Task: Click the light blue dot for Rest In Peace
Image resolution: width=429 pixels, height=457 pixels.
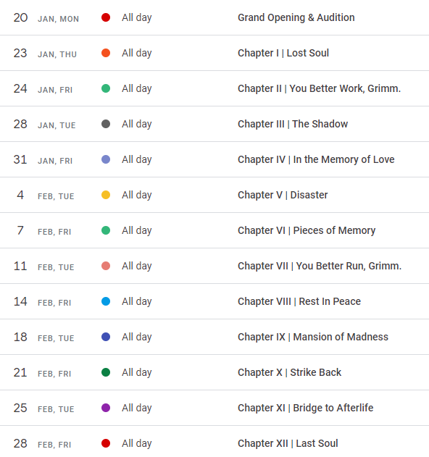Action: [106, 301]
